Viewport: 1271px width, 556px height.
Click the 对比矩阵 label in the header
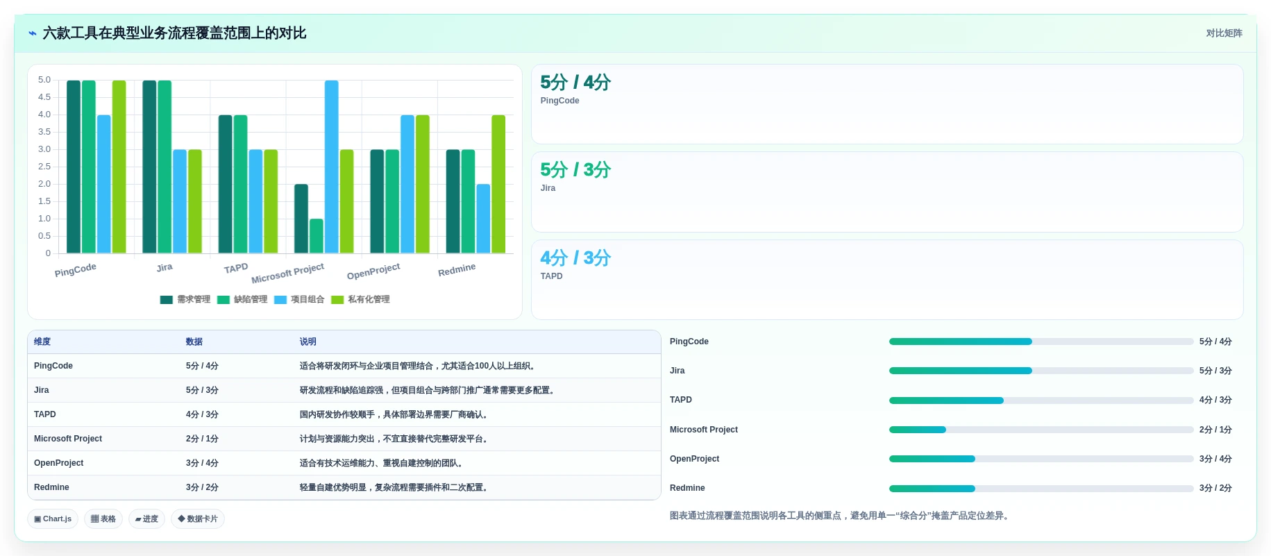coord(1224,33)
